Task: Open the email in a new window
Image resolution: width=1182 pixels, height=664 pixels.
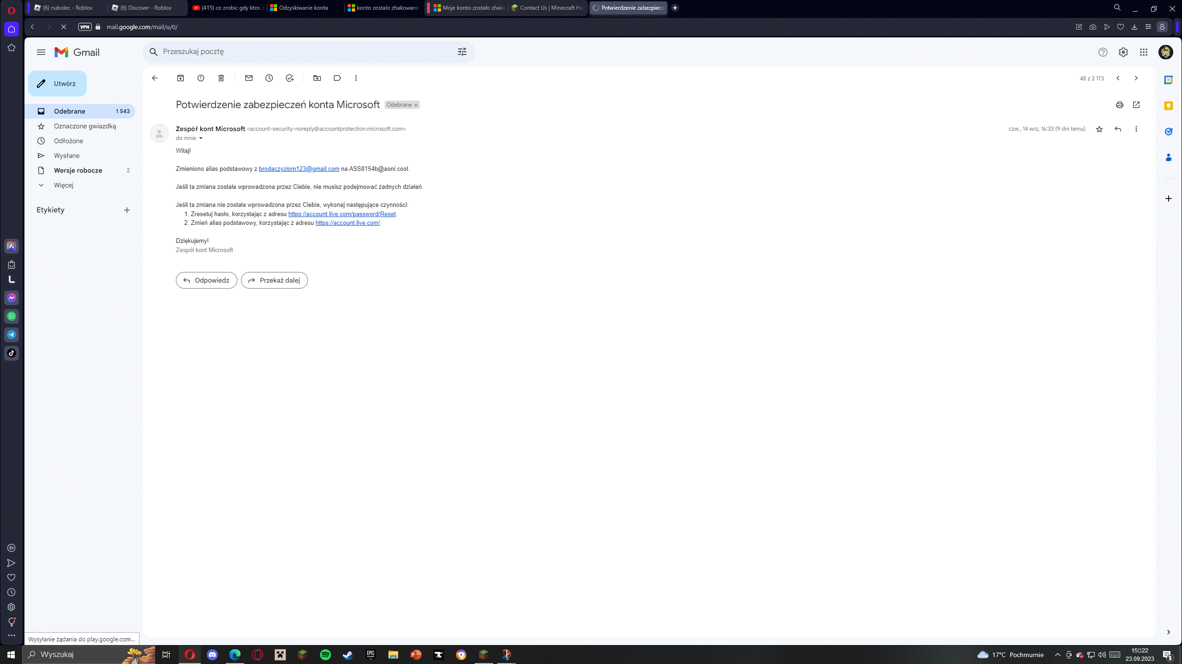Action: click(x=1136, y=105)
